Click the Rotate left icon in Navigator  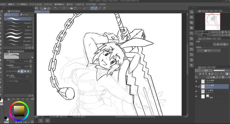(x=216, y=35)
